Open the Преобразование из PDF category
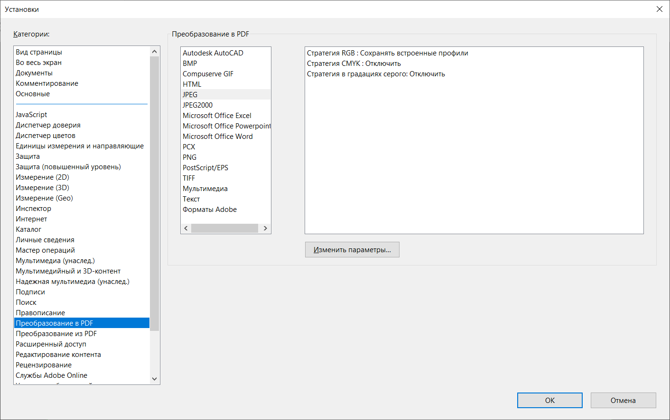Image resolution: width=670 pixels, height=420 pixels. point(56,334)
